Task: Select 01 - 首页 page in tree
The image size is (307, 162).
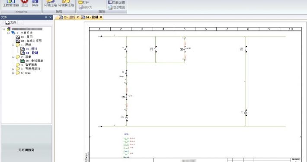Action: click(x=24, y=37)
